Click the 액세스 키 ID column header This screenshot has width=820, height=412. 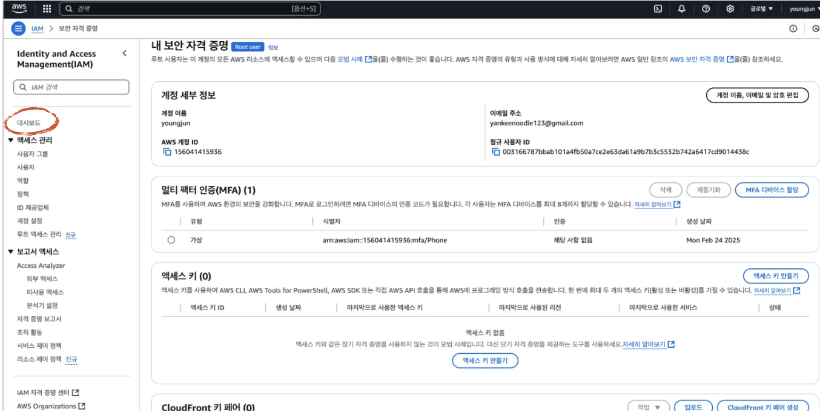click(x=207, y=308)
